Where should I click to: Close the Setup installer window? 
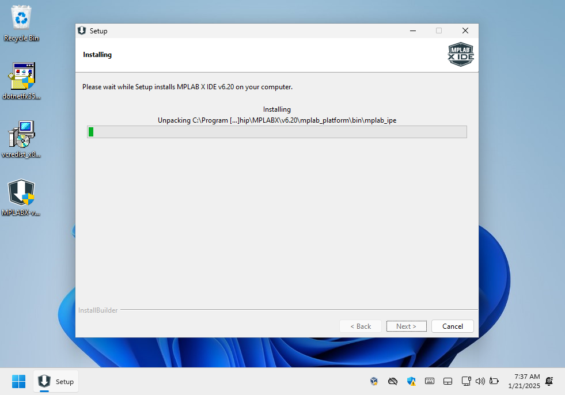pos(465,31)
